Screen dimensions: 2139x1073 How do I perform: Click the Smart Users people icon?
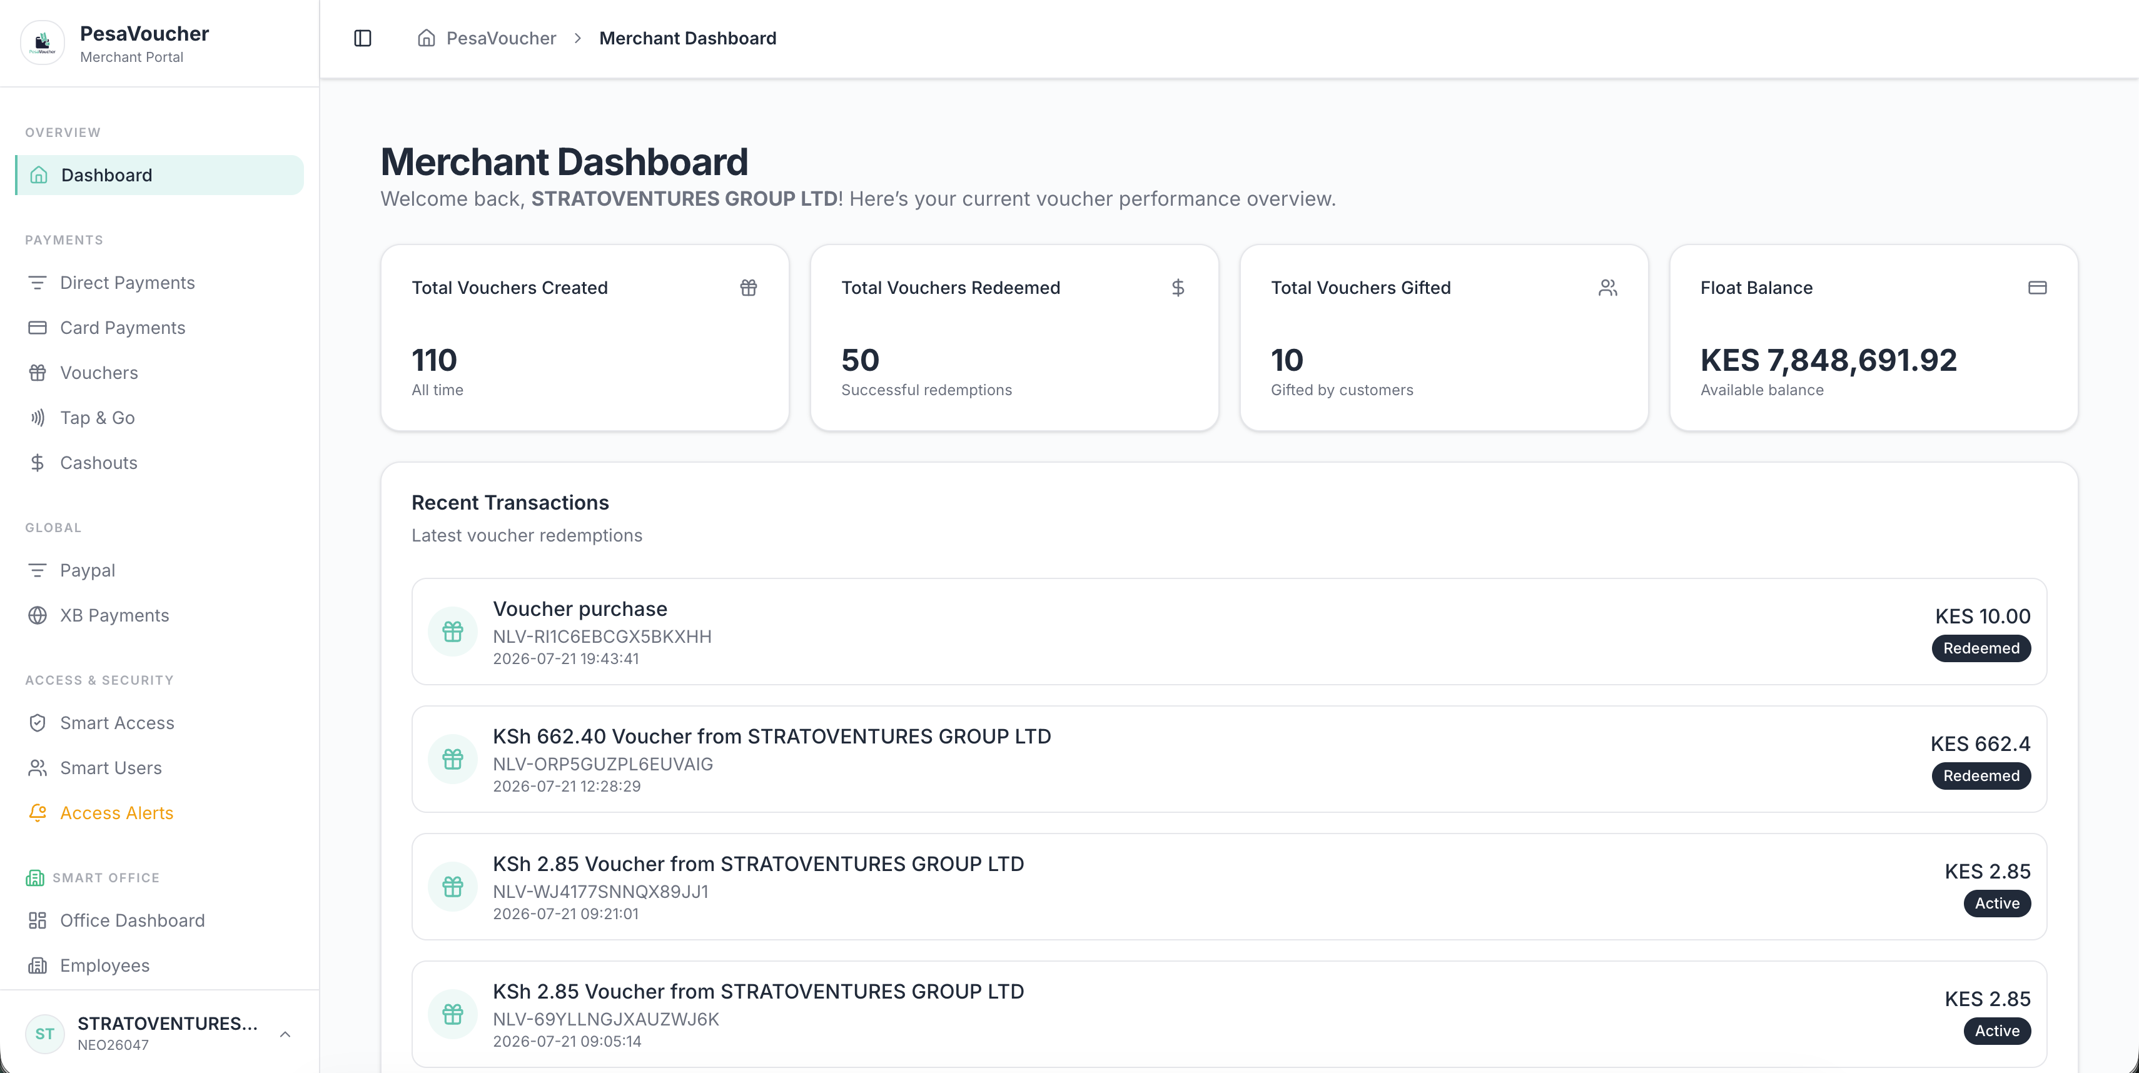[38, 768]
